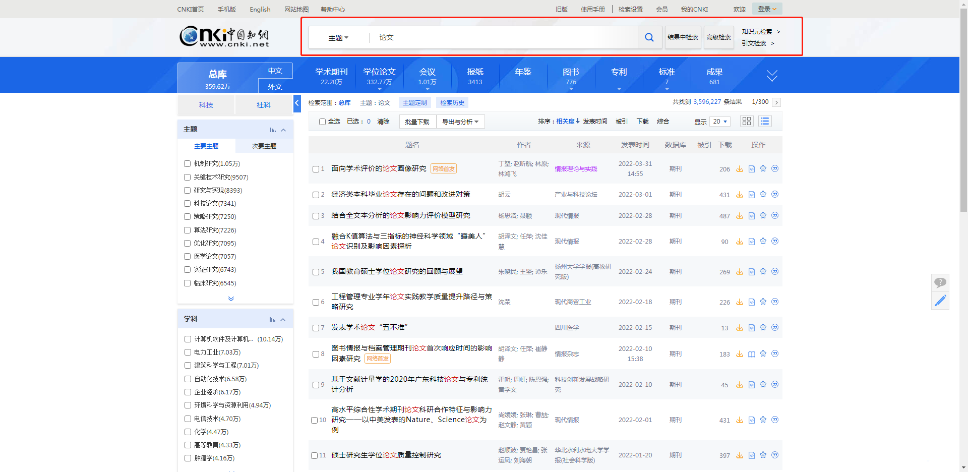Switch to the 社科 tab
968x472 pixels.
coord(263,105)
